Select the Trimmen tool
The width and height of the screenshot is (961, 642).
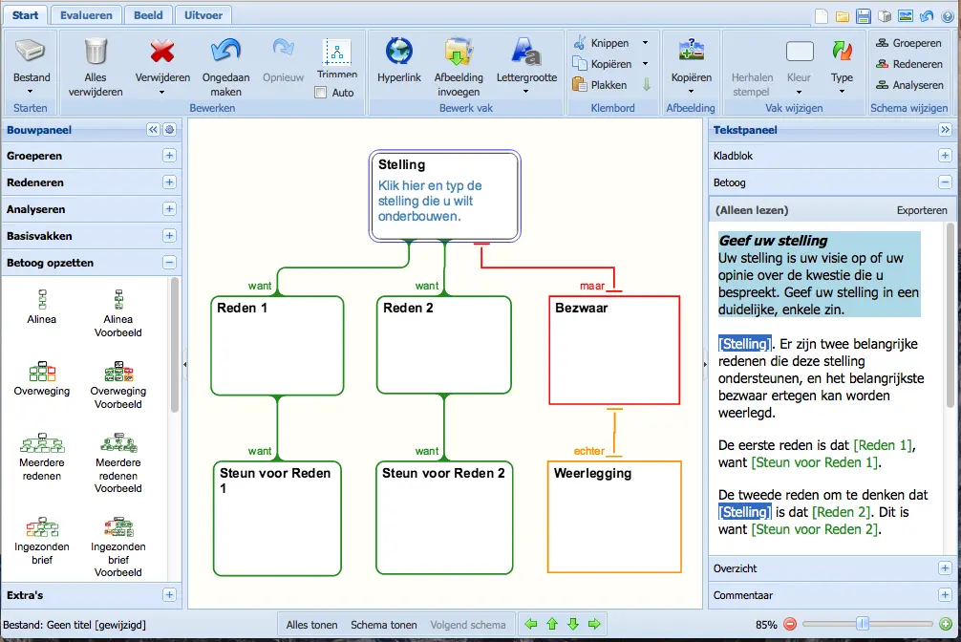pyautogui.click(x=337, y=53)
